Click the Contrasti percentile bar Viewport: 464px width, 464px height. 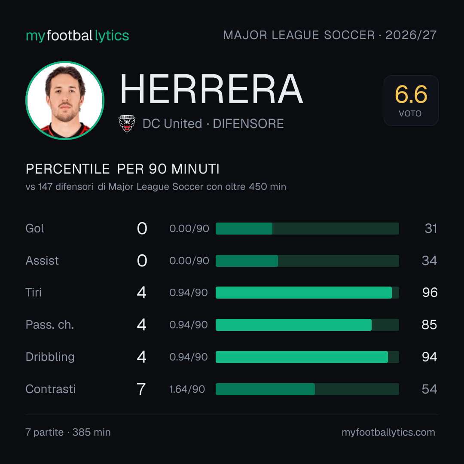[307, 389]
